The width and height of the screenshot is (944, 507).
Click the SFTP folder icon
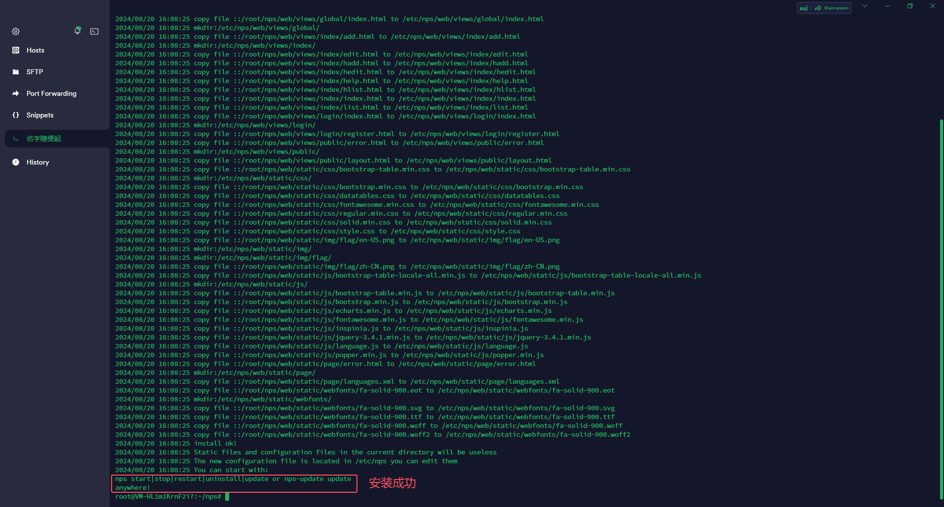click(x=16, y=72)
